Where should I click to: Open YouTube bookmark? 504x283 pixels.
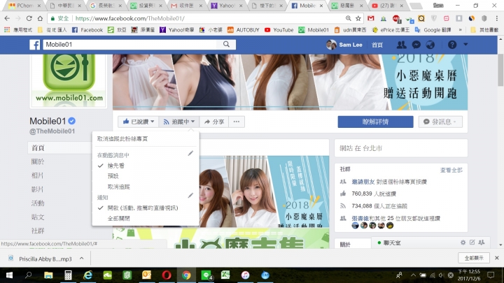279,30
